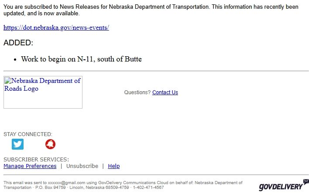
Task: Open Manage Preferences link
Action: click(x=30, y=166)
